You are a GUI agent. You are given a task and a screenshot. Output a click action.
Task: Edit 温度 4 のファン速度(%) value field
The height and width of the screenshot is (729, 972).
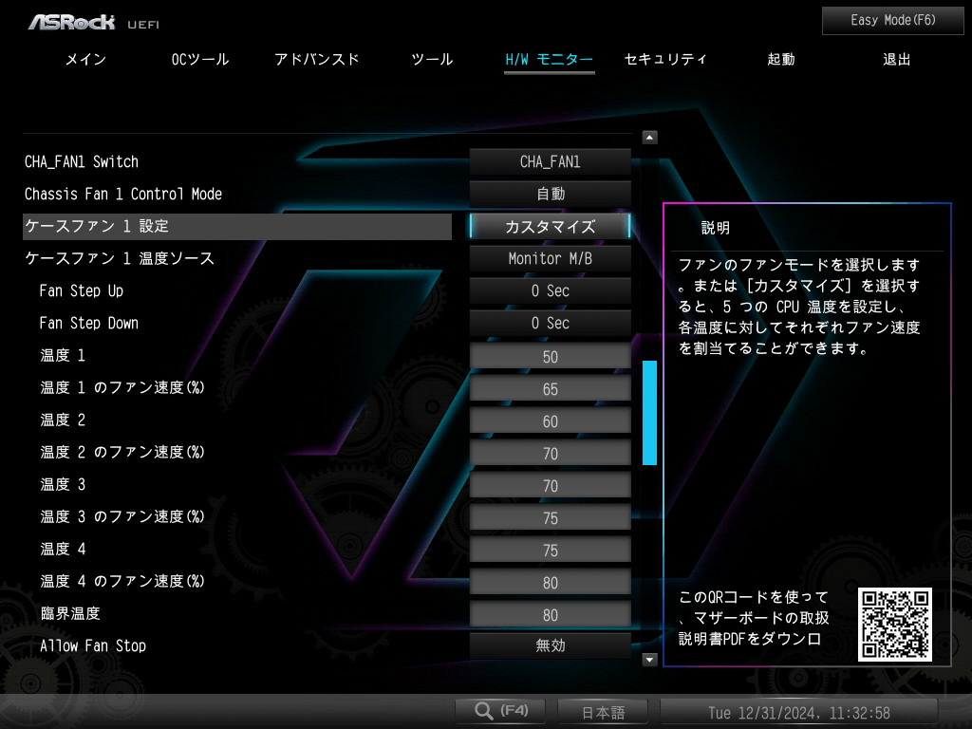click(x=550, y=582)
